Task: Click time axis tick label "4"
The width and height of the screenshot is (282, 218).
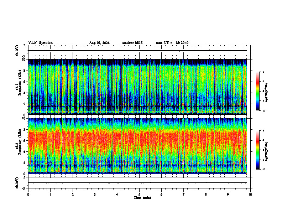Action: pos(117,194)
